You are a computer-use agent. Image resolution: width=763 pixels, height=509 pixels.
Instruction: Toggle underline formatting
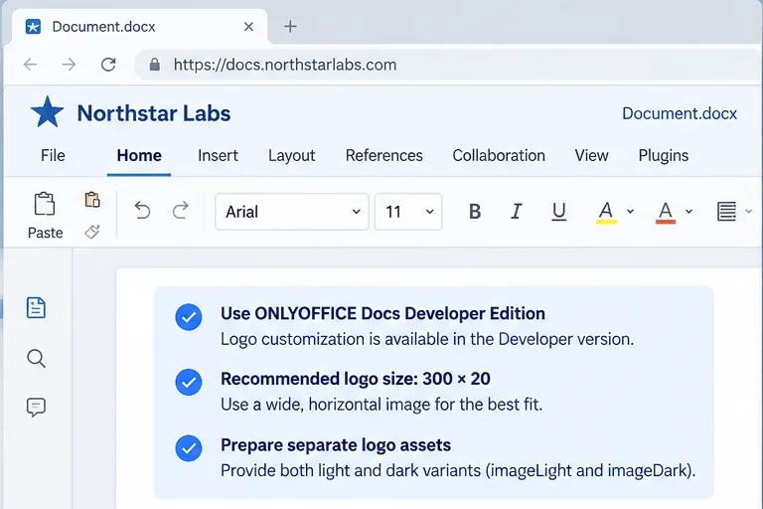click(x=559, y=212)
